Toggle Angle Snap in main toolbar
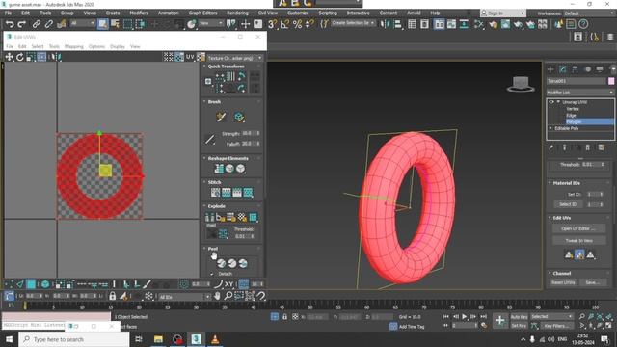617x347 pixels. pos(284,24)
